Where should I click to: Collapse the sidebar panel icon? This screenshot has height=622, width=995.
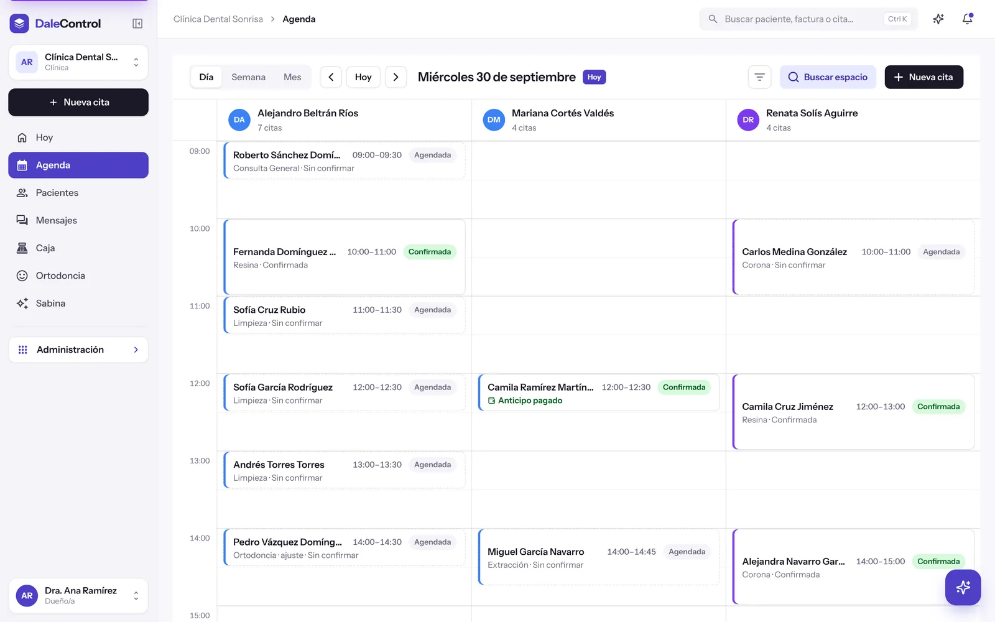(137, 24)
